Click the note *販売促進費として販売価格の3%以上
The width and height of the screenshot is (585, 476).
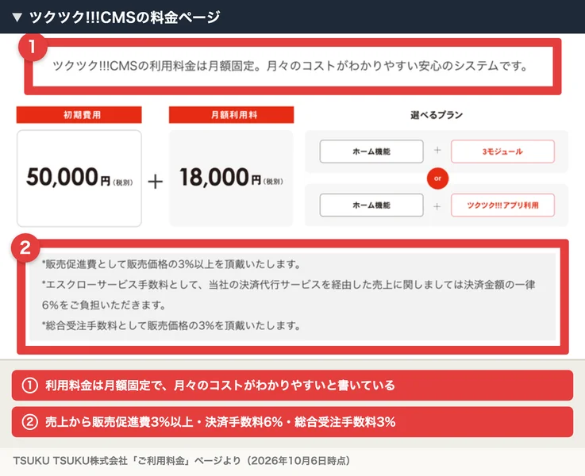[171, 264]
